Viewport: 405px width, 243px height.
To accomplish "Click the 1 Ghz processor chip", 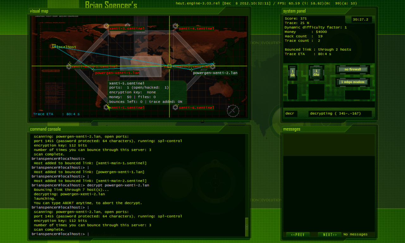I will (316, 73).
